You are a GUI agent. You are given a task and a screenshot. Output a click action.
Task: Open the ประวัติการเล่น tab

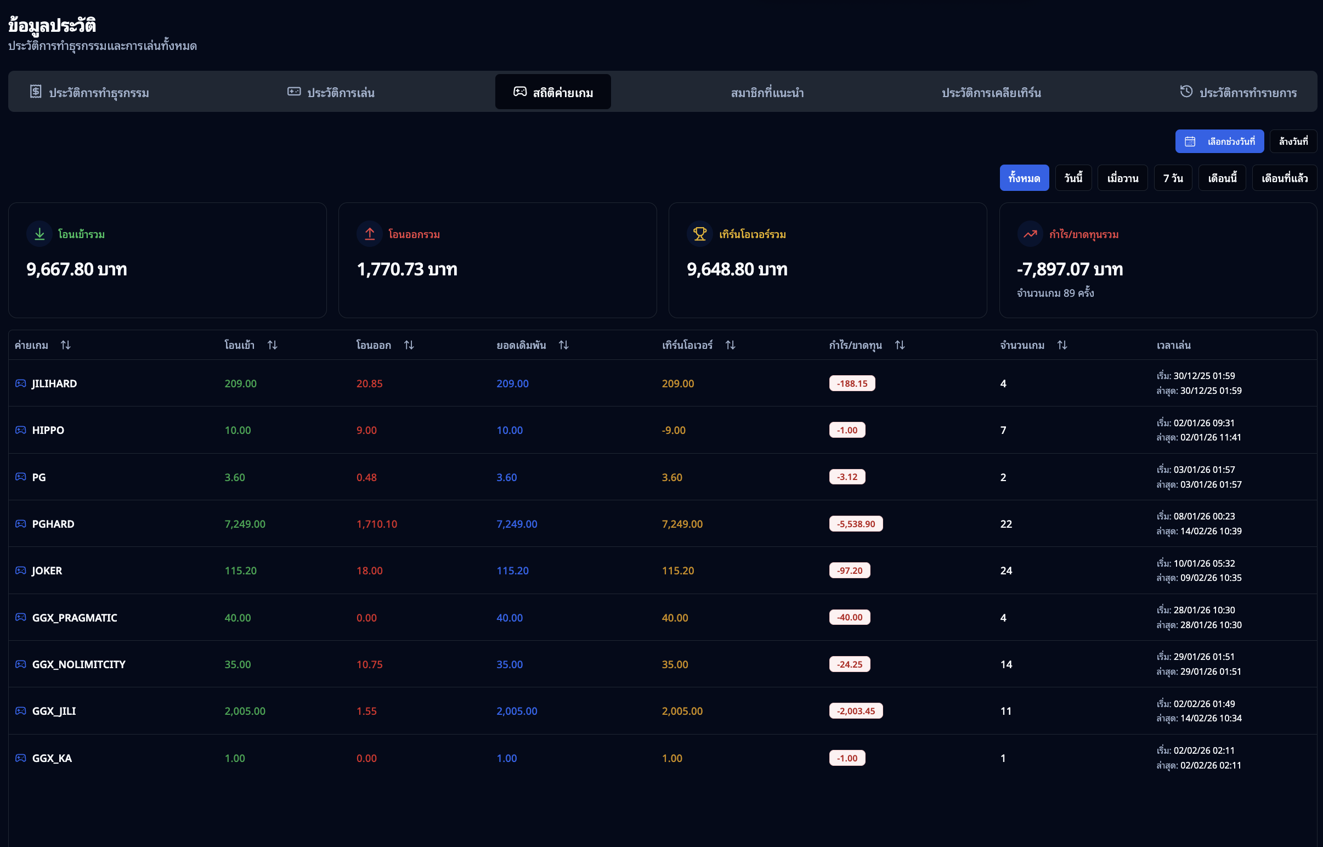click(331, 92)
